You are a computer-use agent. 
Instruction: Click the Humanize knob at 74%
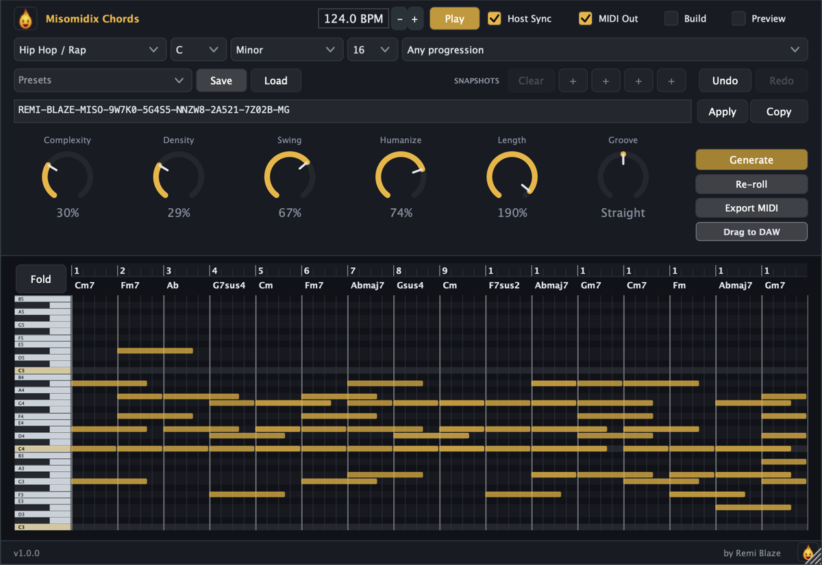(401, 177)
